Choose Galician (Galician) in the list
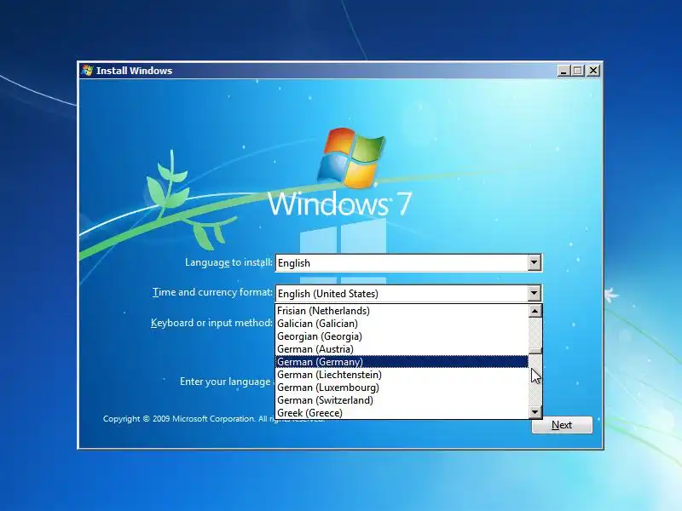The image size is (682, 511). [x=402, y=324]
